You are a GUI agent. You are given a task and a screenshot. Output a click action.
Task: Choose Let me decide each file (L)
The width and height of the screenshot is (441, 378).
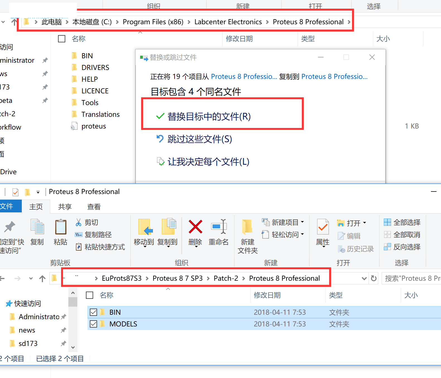point(203,161)
